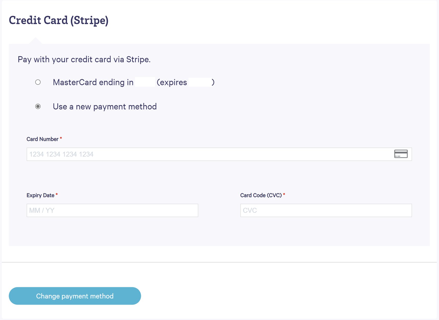Viewport: 439px width, 320px height.
Task: Select the saved MasterCard radio button
Action: pos(38,82)
